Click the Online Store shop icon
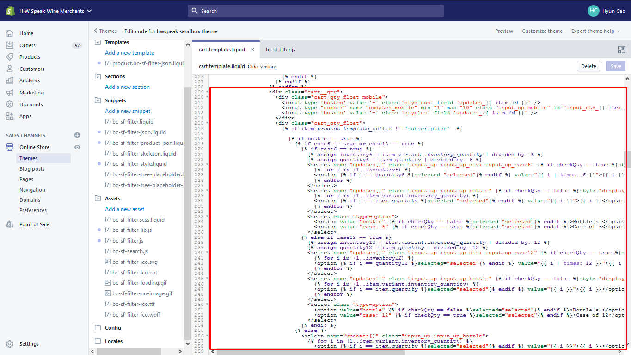 (x=10, y=147)
